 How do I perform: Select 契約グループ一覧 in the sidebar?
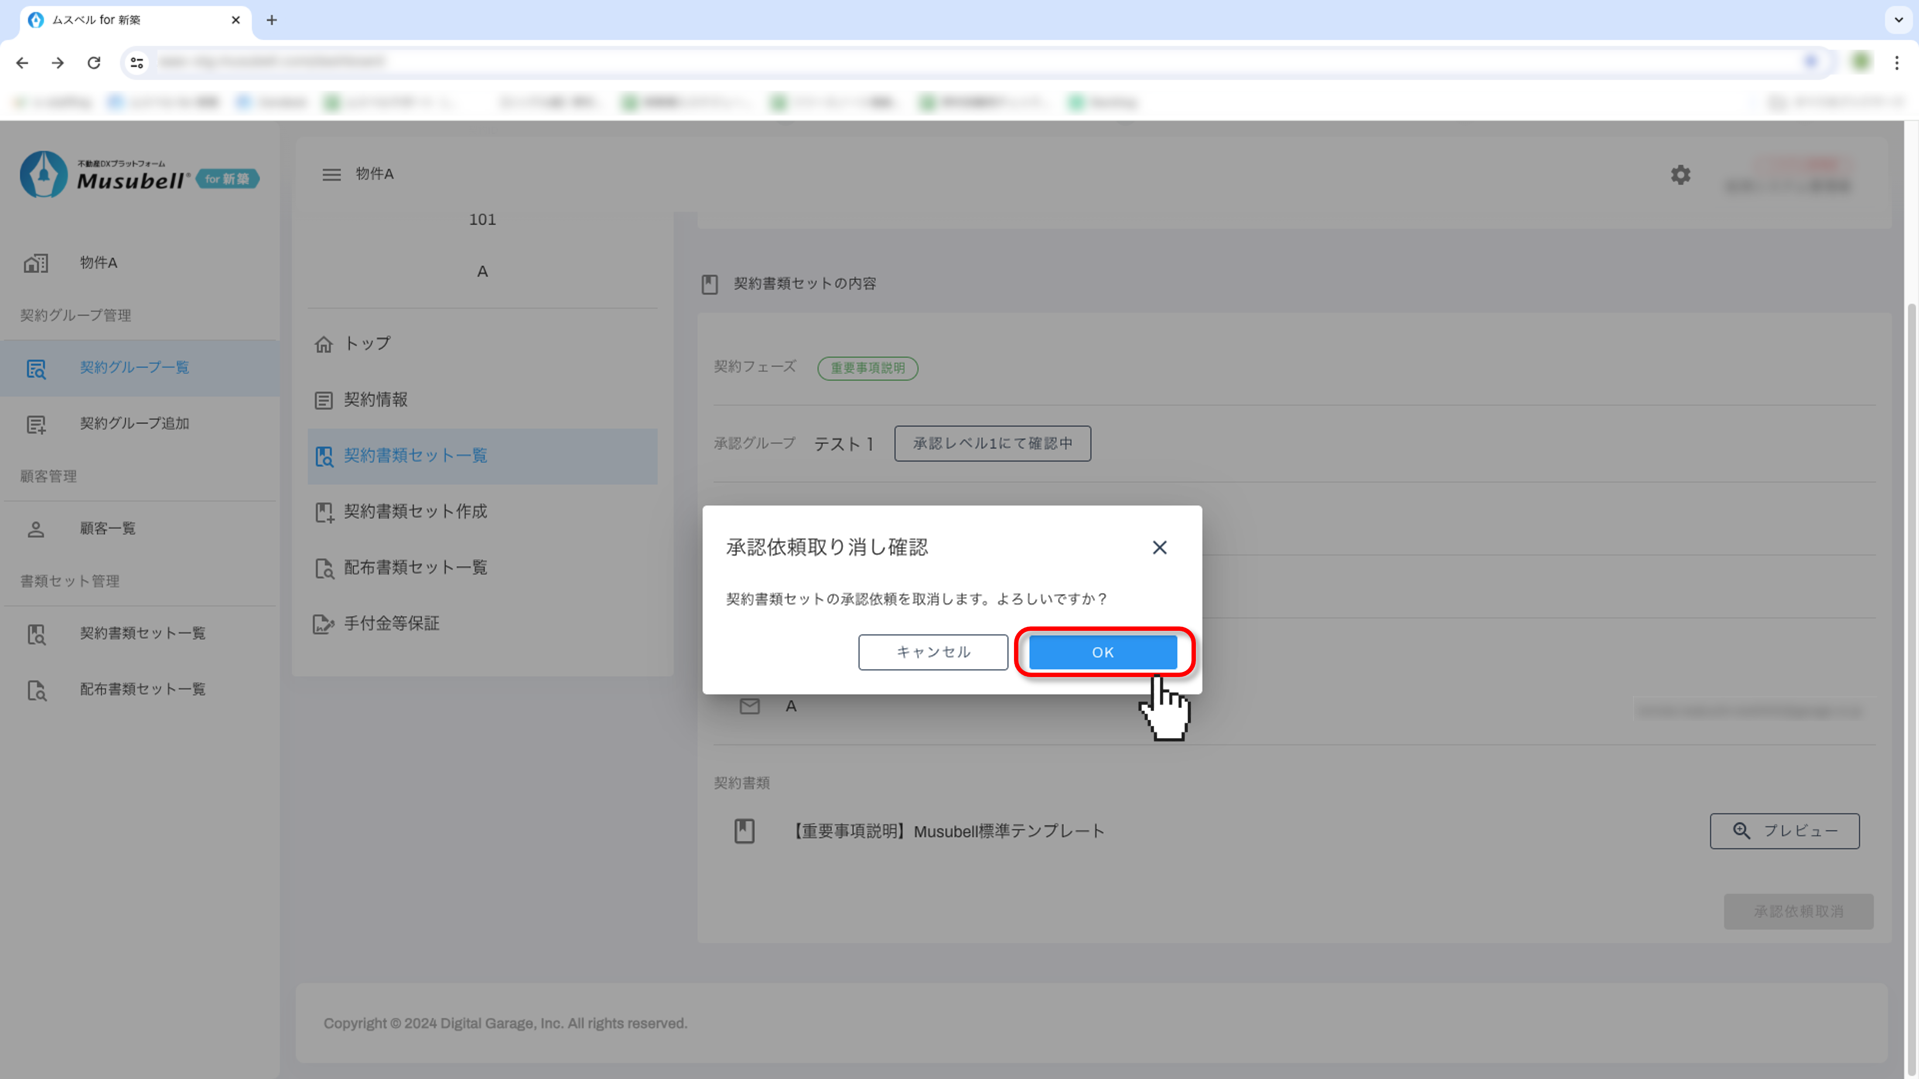(x=134, y=368)
